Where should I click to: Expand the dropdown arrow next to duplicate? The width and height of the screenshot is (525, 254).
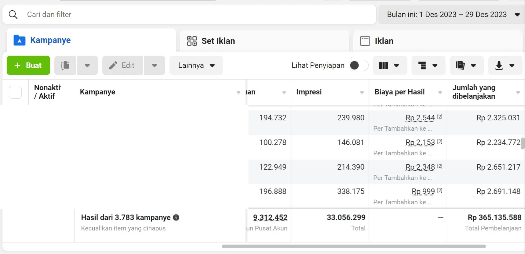click(87, 65)
